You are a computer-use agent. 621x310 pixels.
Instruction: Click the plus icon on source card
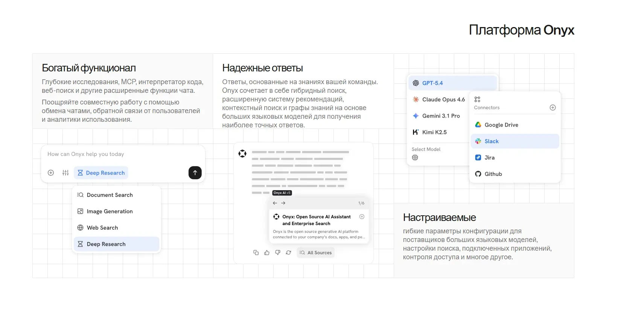(x=362, y=216)
